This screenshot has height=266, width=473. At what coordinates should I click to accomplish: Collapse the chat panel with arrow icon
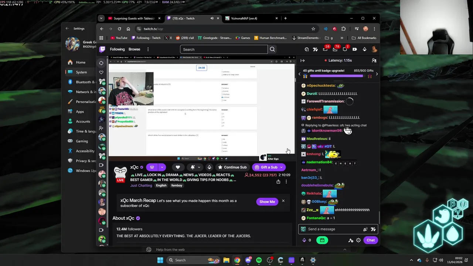point(303,61)
